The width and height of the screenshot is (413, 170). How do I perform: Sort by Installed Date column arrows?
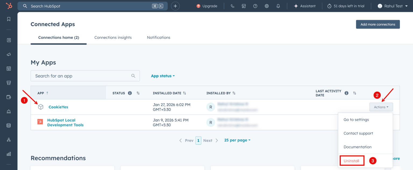[x=184, y=93]
